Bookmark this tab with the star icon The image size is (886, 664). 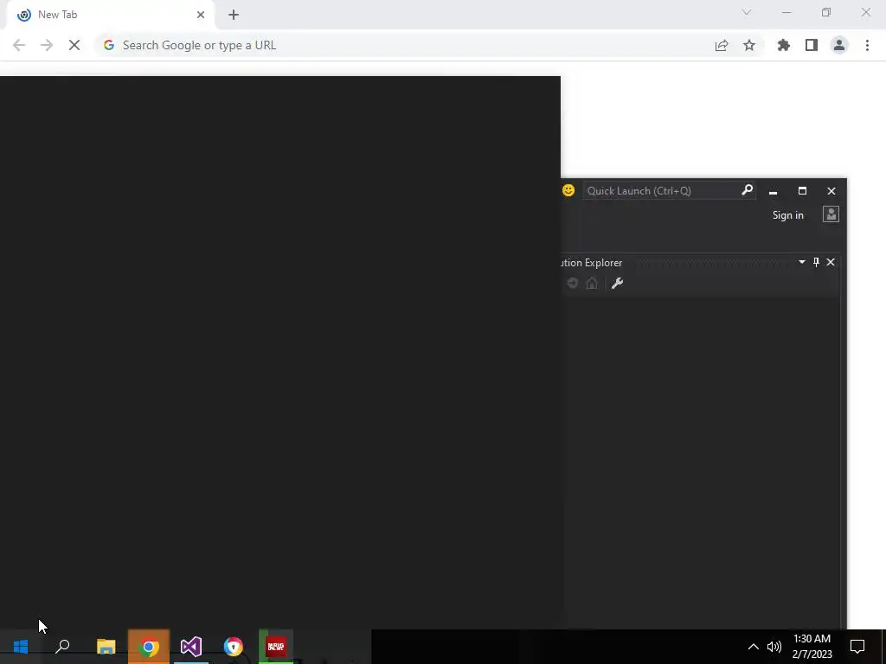point(749,45)
